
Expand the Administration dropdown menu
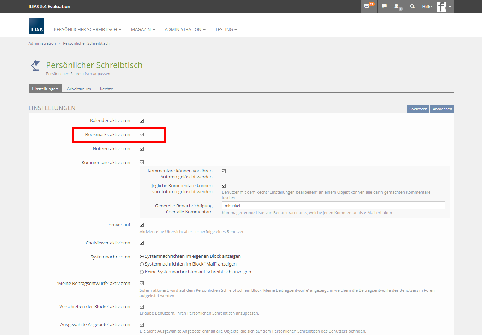[x=185, y=30]
